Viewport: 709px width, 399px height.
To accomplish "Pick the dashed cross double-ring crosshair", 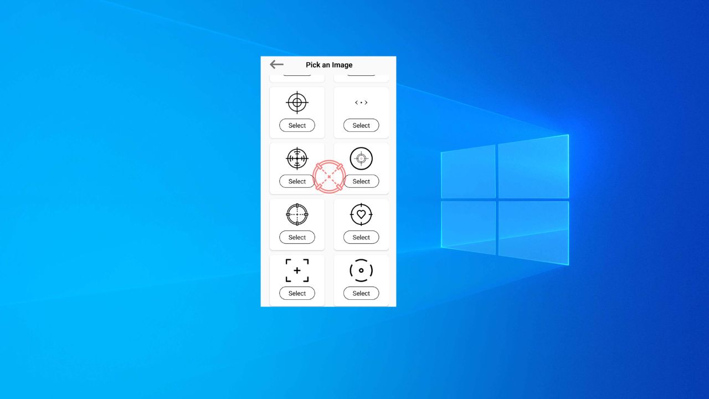I will click(297, 214).
